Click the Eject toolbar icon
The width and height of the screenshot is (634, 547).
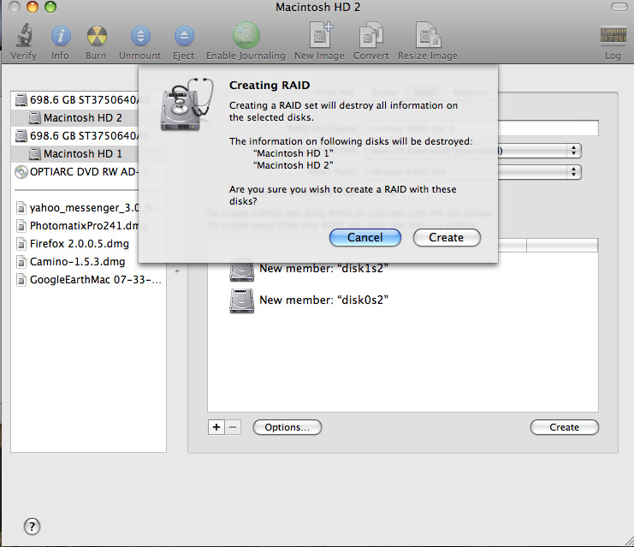(184, 36)
